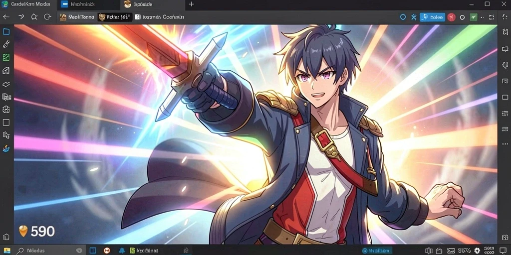Select the green map icon in left sidebar
Viewport: 511px width, 255px height.
click(6, 58)
